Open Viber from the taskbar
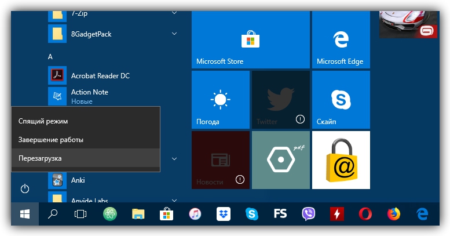Viewport: 450px width, 236px height. [x=309, y=214]
